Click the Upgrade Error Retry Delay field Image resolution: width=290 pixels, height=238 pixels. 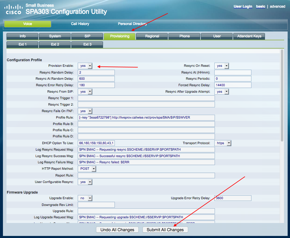coord(233,198)
